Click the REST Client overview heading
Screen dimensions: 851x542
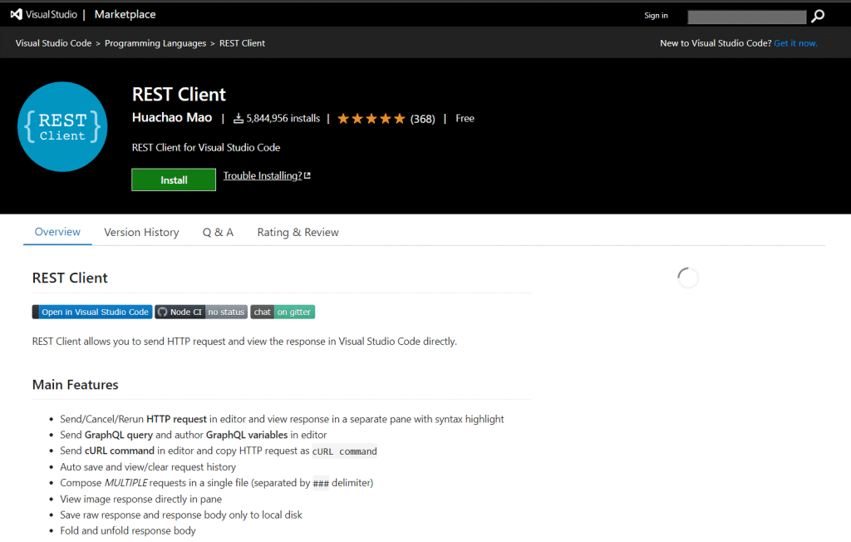click(x=70, y=278)
